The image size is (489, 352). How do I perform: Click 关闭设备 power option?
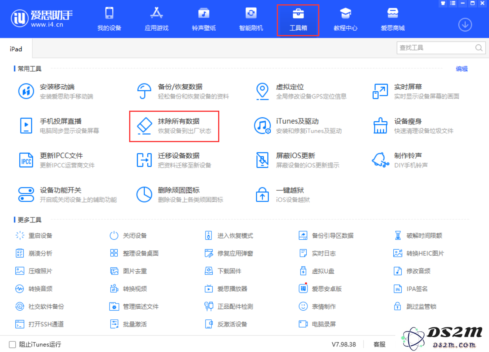click(x=128, y=235)
